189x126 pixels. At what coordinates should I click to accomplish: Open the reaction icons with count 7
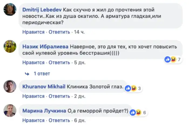[x=173, y=59]
